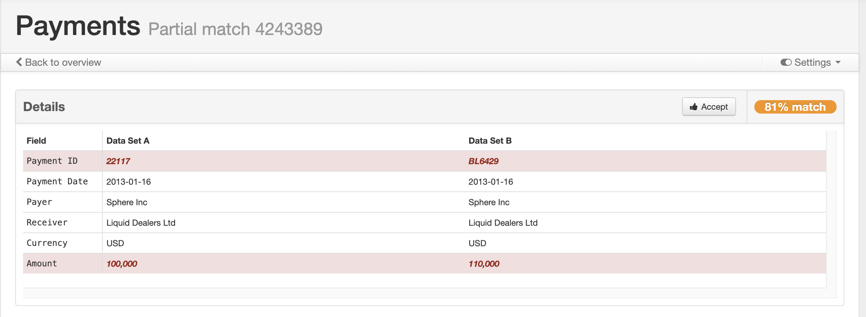The height and width of the screenshot is (317, 866).
Task: Click the thumbs-up icon on Accept
Action: point(693,107)
